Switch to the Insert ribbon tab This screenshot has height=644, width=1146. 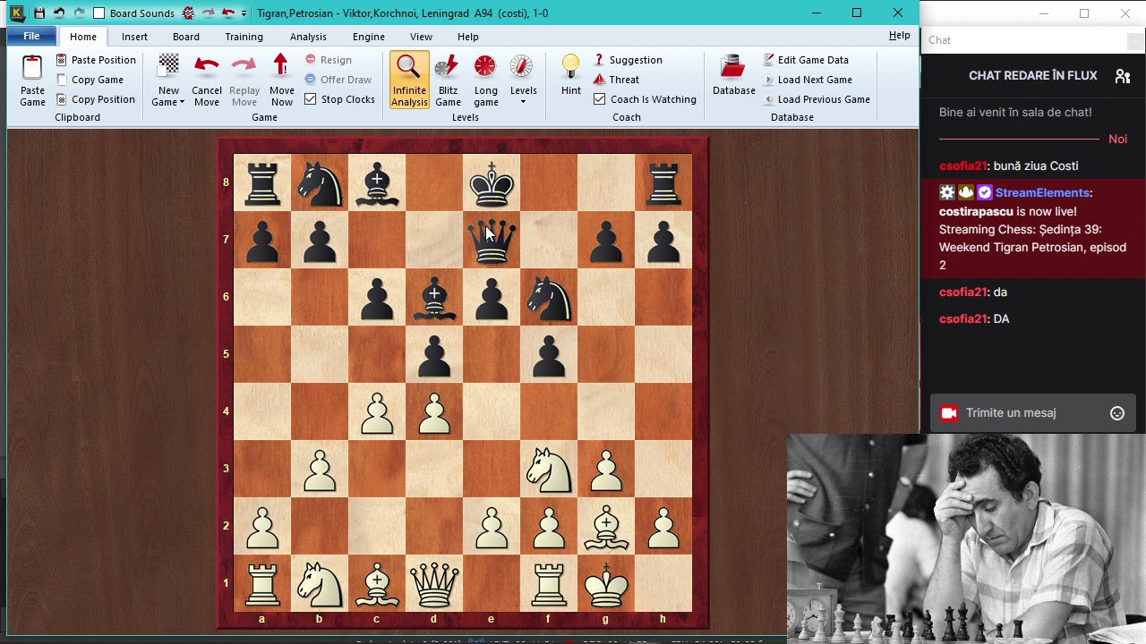pyautogui.click(x=135, y=37)
